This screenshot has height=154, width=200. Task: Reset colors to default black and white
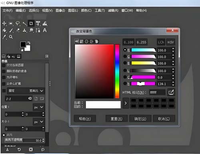pyautogui.click(x=22, y=50)
